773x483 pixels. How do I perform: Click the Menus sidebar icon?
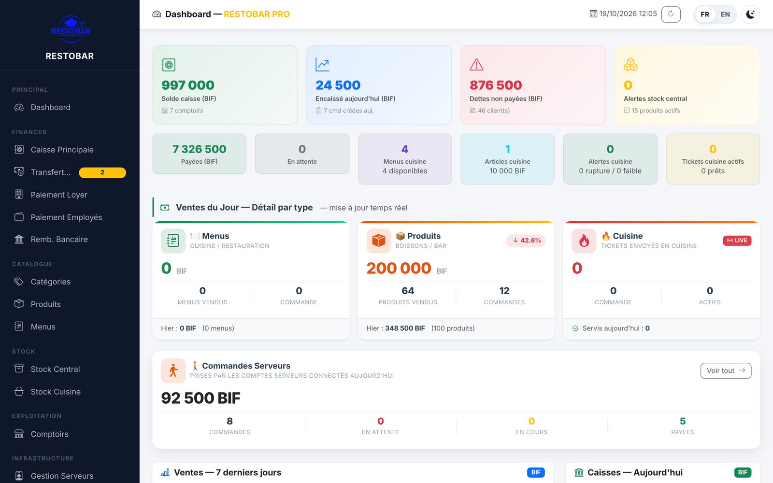pyautogui.click(x=19, y=327)
